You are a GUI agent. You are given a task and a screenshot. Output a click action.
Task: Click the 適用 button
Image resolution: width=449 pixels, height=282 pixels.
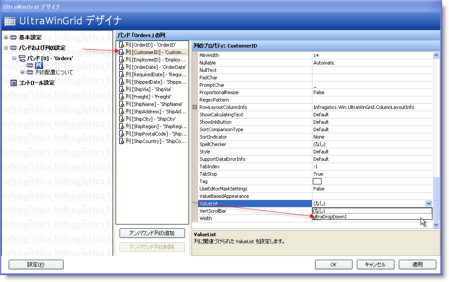click(x=417, y=264)
